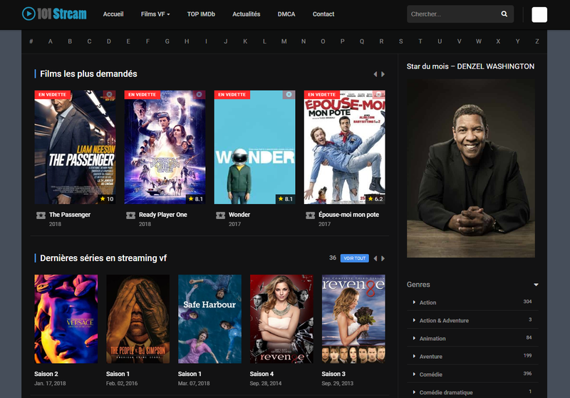Select the Comédie dramatique genre link
Image resolution: width=570 pixels, height=398 pixels.
point(446,392)
